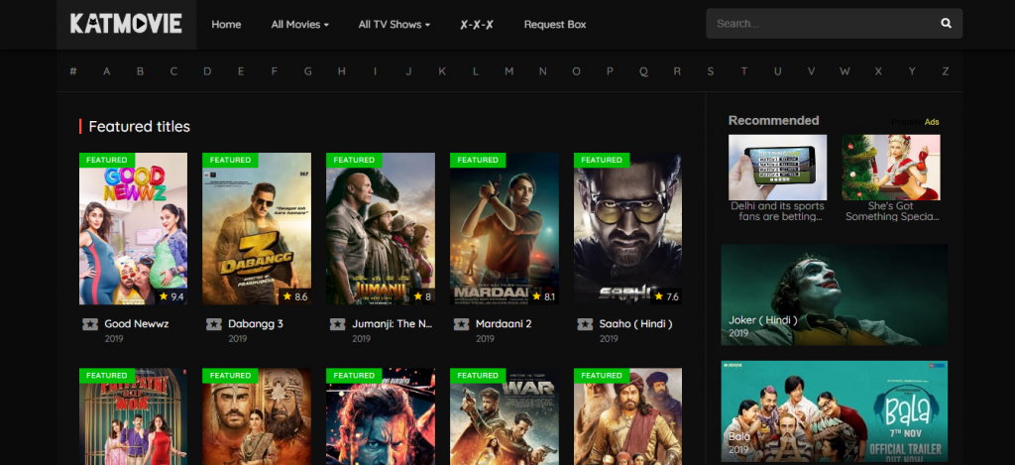
Task: Filter titles starting with Z
Action: click(945, 71)
